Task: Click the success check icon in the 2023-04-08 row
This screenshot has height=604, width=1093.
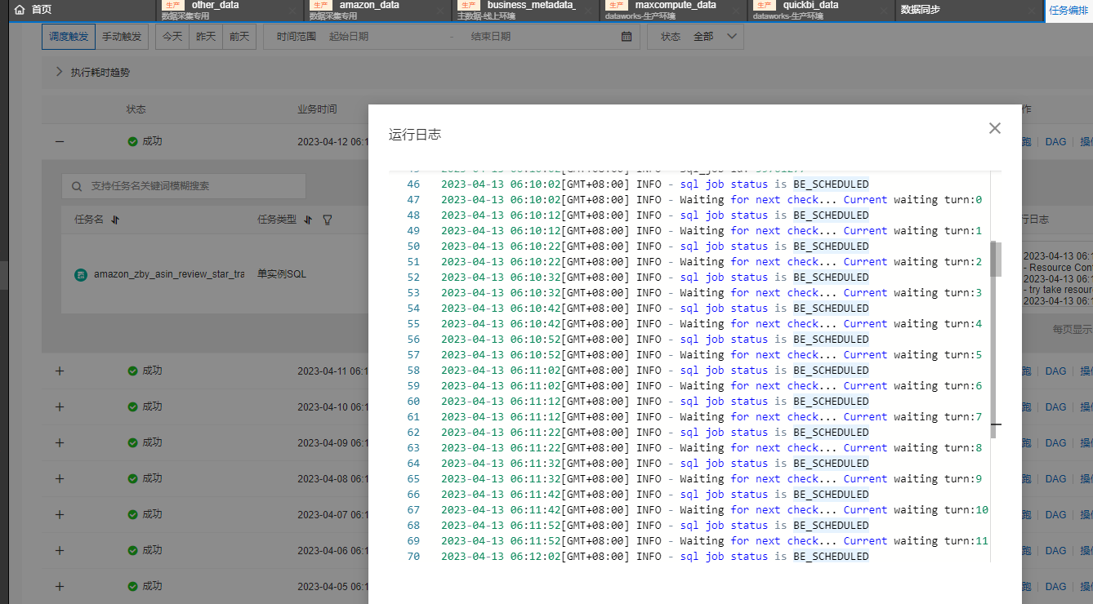Action: coord(132,478)
